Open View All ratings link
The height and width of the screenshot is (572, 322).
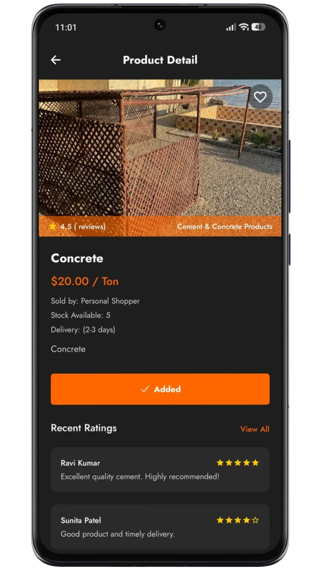tap(255, 429)
